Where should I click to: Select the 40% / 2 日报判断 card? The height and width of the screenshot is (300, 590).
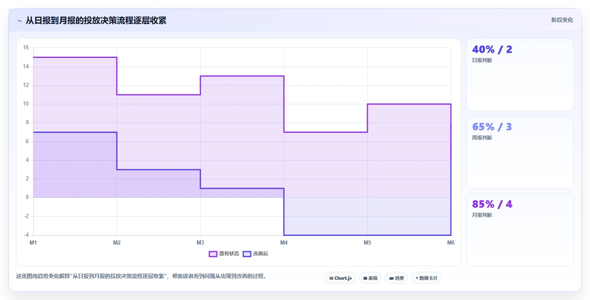click(520, 75)
